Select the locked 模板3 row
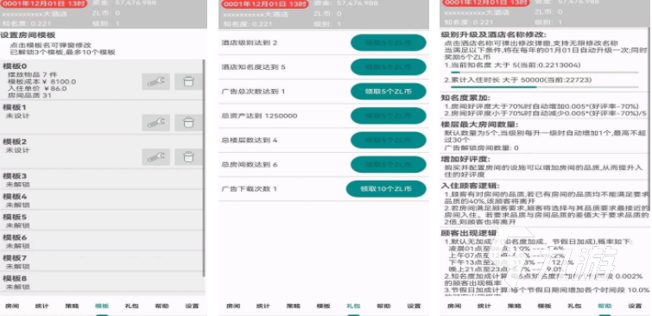This screenshot has width=652, height=316. 101,180
